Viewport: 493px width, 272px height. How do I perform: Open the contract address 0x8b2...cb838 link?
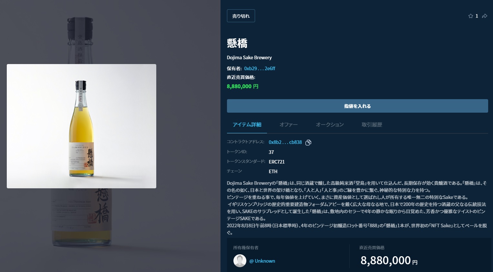tap(285, 142)
